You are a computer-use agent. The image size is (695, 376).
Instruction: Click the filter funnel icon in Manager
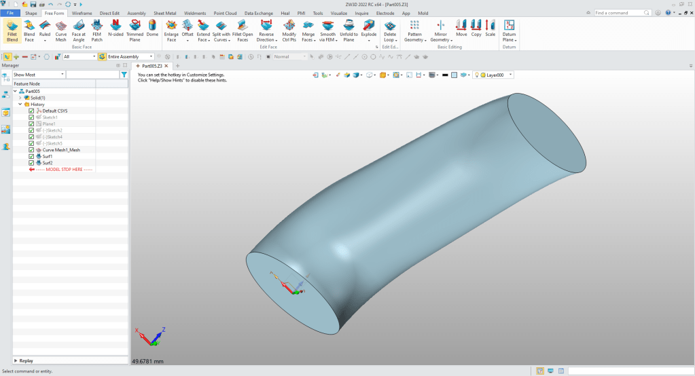124,75
